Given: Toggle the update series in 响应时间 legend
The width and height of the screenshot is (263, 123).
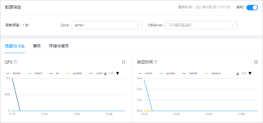Looking at the screenshot, I should (x=167, y=73).
